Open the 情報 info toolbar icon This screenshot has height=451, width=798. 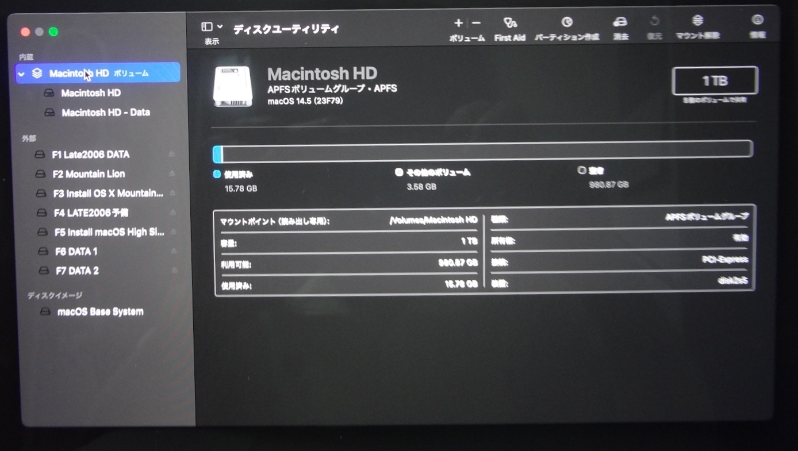tap(758, 21)
